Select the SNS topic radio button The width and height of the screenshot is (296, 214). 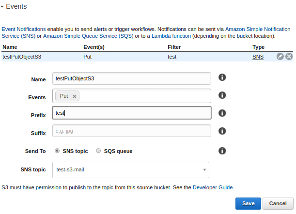tap(57, 151)
